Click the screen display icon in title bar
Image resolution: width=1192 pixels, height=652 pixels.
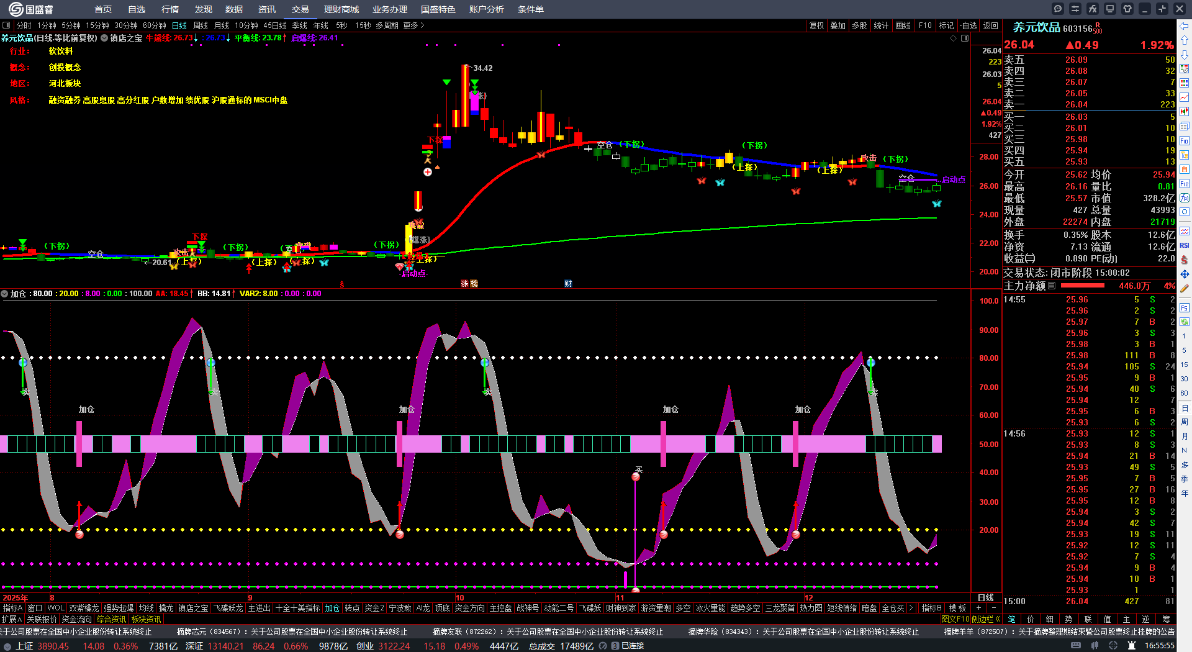[x=1110, y=9]
